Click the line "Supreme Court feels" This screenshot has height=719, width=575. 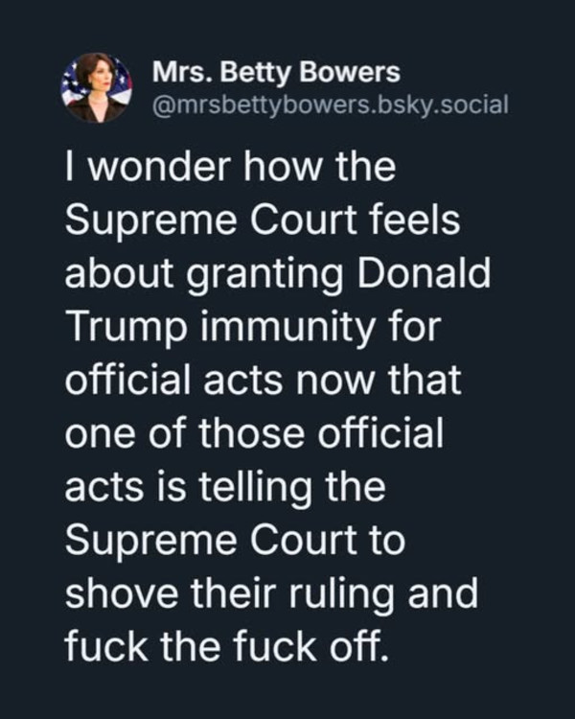point(263,222)
